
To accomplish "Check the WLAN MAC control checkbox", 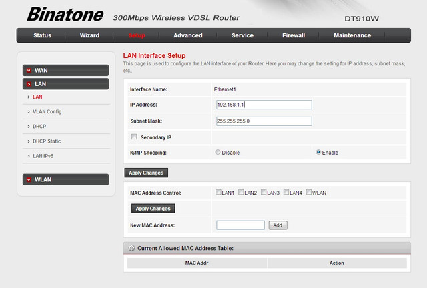I will pos(308,192).
